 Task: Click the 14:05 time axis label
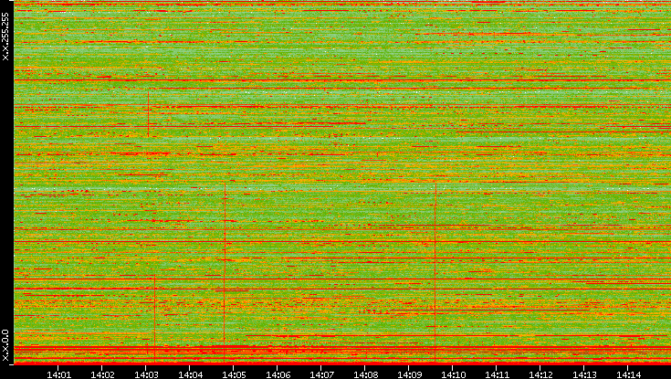coord(234,374)
